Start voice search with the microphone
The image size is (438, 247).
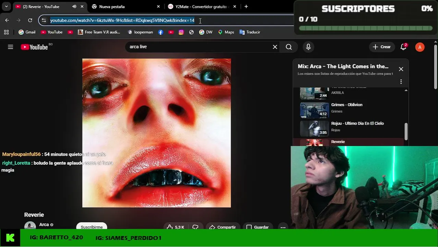pos(308,47)
